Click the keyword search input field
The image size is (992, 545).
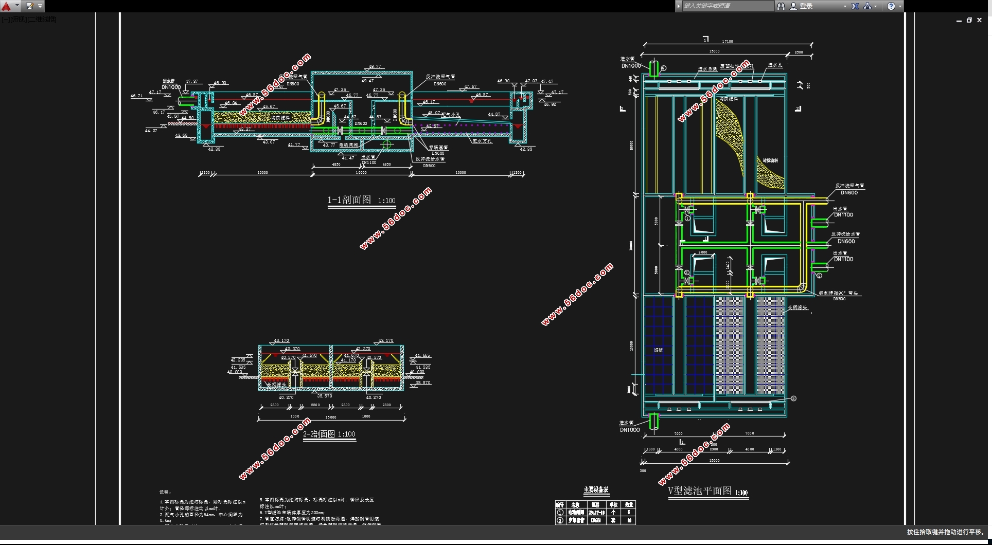(728, 6)
